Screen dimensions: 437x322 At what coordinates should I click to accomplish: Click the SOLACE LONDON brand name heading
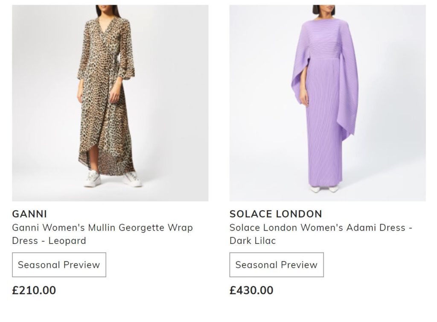pyautogui.click(x=276, y=214)
